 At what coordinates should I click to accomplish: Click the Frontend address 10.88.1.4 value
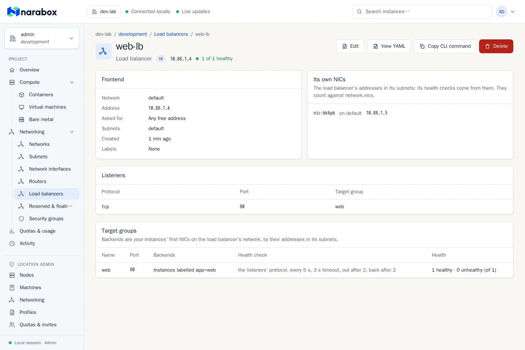pos(159,108)
